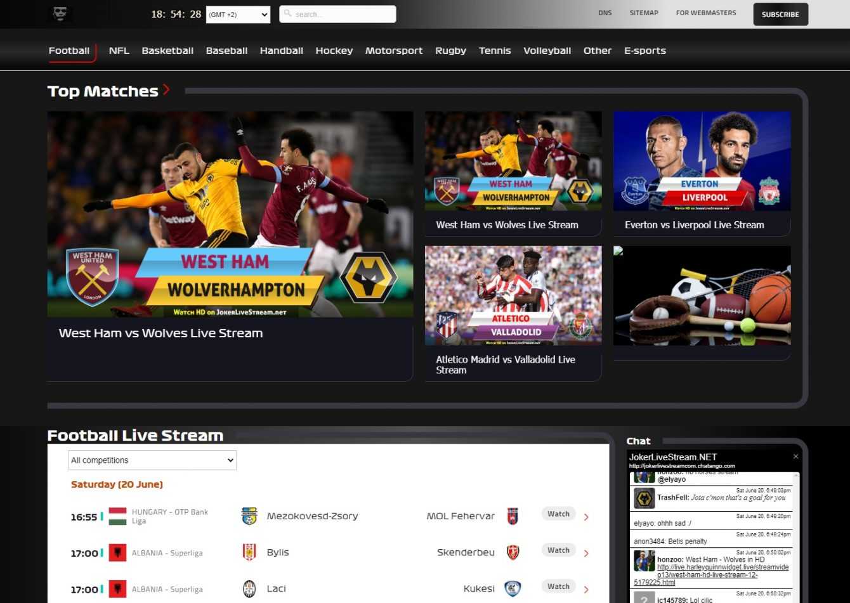This screenshot has width=850, height=603.
Task: Click the jokerlivestreamcom.chatango.com link
Action: click(682, 466)
